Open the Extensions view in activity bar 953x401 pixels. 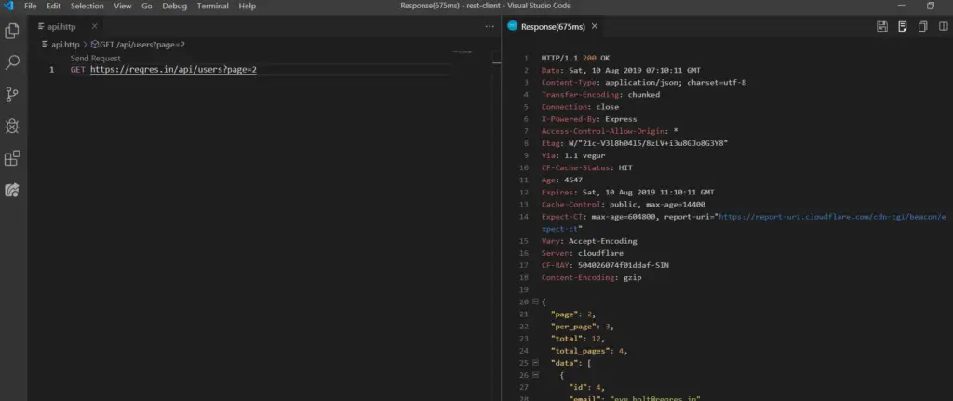[13, 158]
